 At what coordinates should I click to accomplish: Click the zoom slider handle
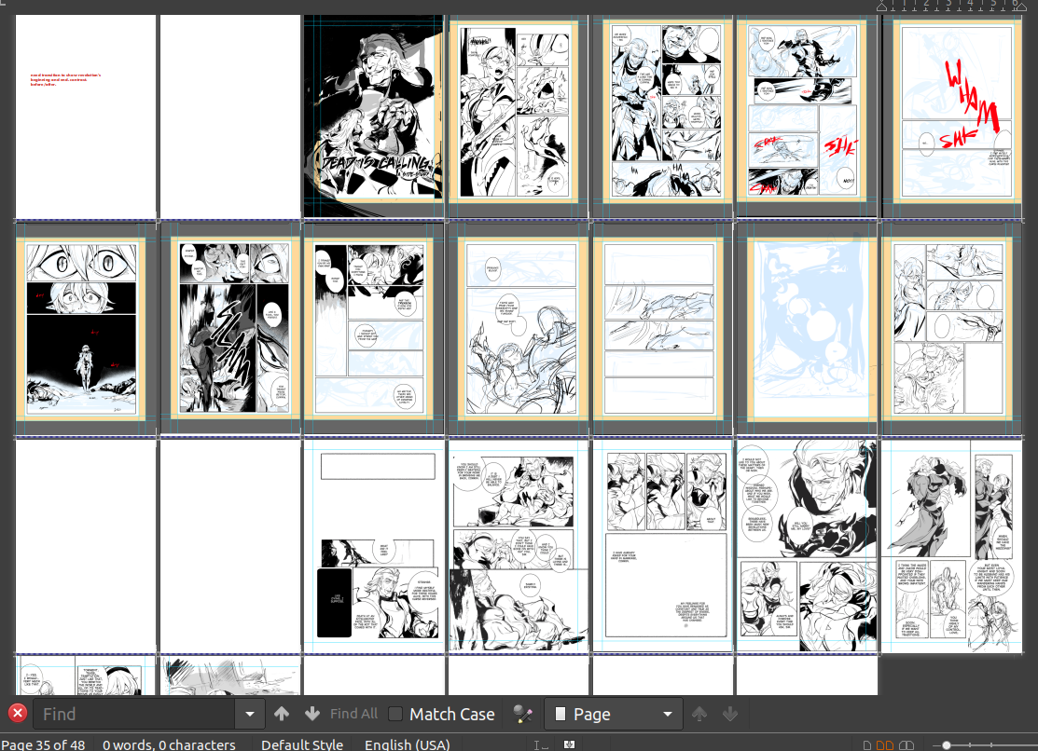pos(947,745)
